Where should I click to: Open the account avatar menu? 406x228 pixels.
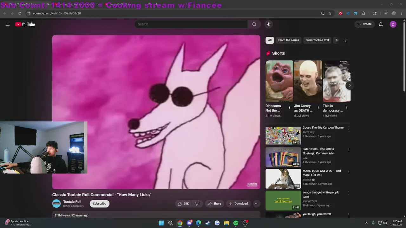[393, 24]
